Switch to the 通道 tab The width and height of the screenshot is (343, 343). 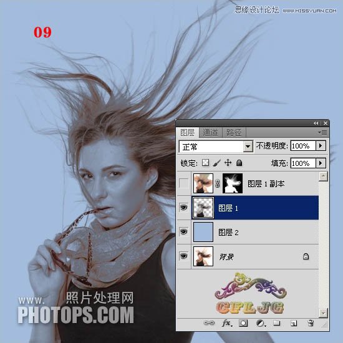point(210,132)
